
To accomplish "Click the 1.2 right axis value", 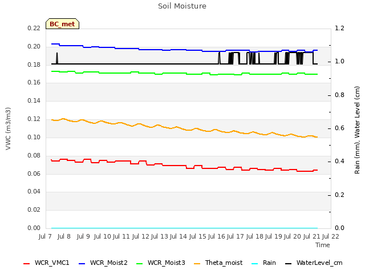I will click(x=339, y=28).
